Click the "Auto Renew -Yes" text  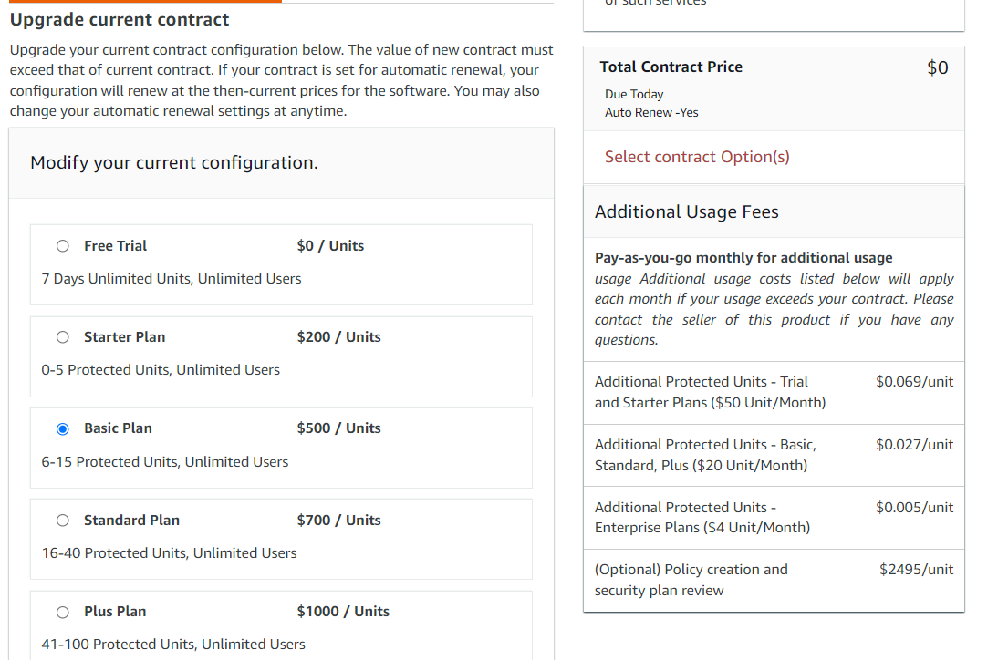coord(651,113)
